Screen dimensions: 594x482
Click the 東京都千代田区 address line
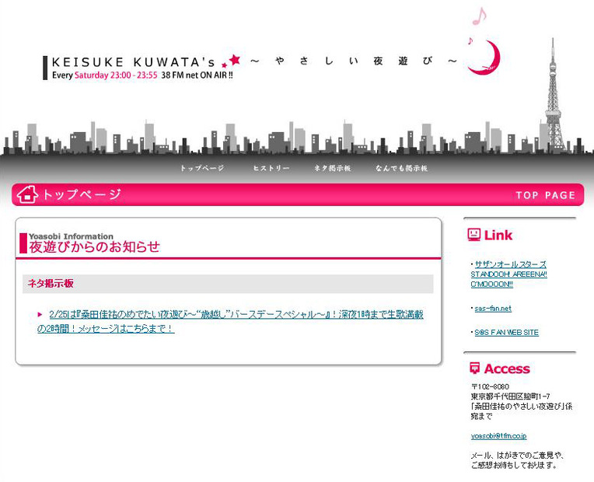click(510, 396)
